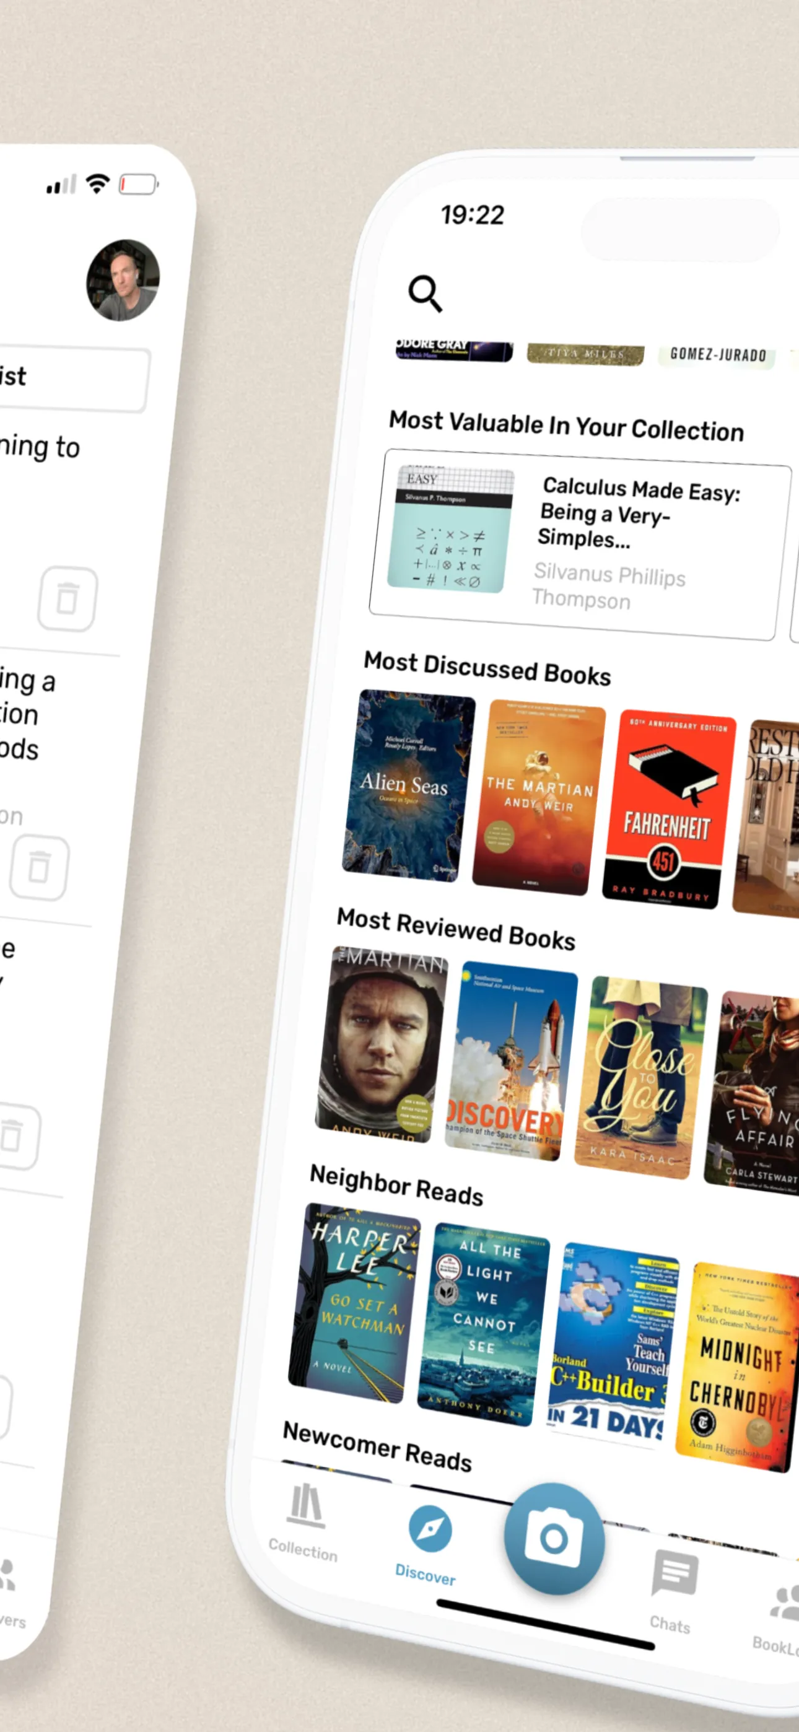Tap Newcomer Reads heading
This screenshot has height=1732, width=799.
(377, 1446)
